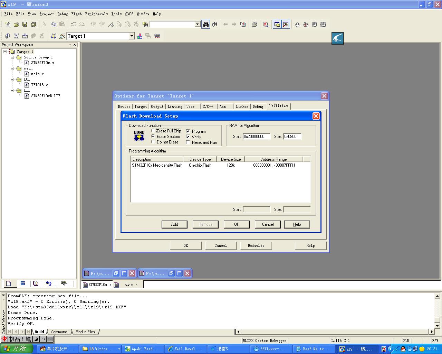
Task: Toggle the Verify checkbox
Action: pyautogui.click(x=188, y=137)
